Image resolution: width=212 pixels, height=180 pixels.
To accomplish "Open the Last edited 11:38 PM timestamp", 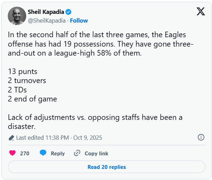I will point(42,138).
